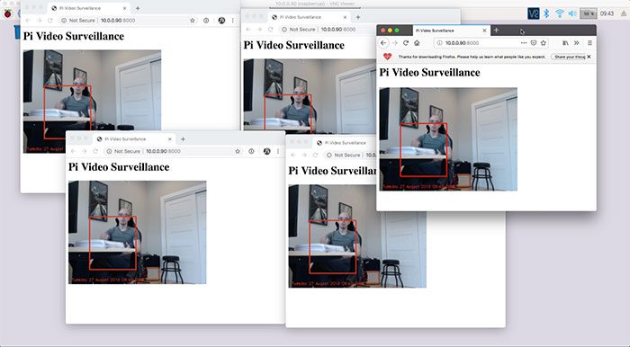The width and height of the screenshot is (630, 347).
Task: Reload the page in the Firefox window
Action: click(x=406, y=43)
